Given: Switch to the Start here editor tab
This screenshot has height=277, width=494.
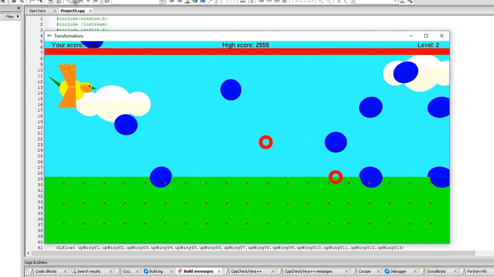Looking at the screenshot, I should (x=37, y=11).
